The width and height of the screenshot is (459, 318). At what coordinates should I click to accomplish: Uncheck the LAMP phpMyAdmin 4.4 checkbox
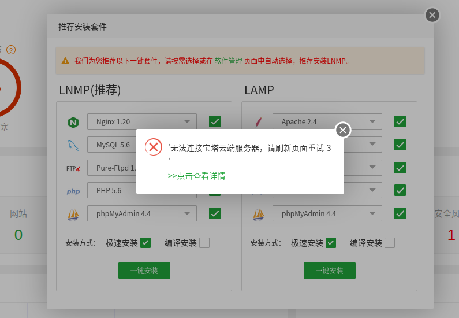click(x=400, y=213)
